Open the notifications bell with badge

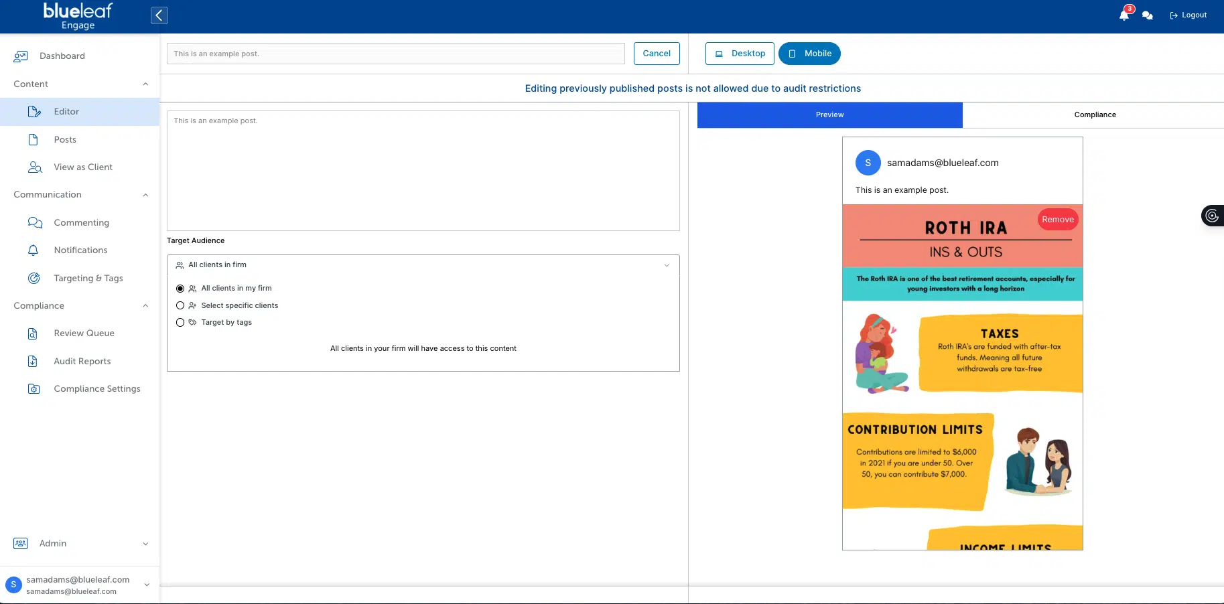click(1123, 15)
